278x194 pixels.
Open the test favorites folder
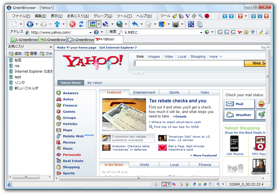pyautogui.click(x=15, y=77)
